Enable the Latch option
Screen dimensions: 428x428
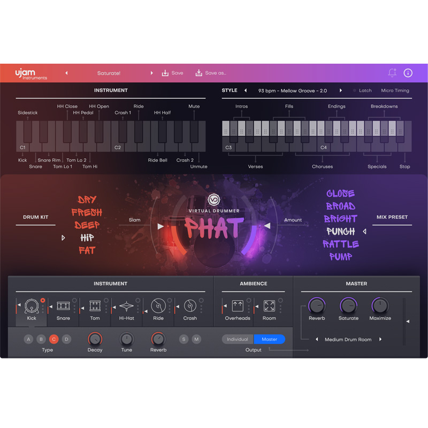pyautogui.click(x=362, y=90)
